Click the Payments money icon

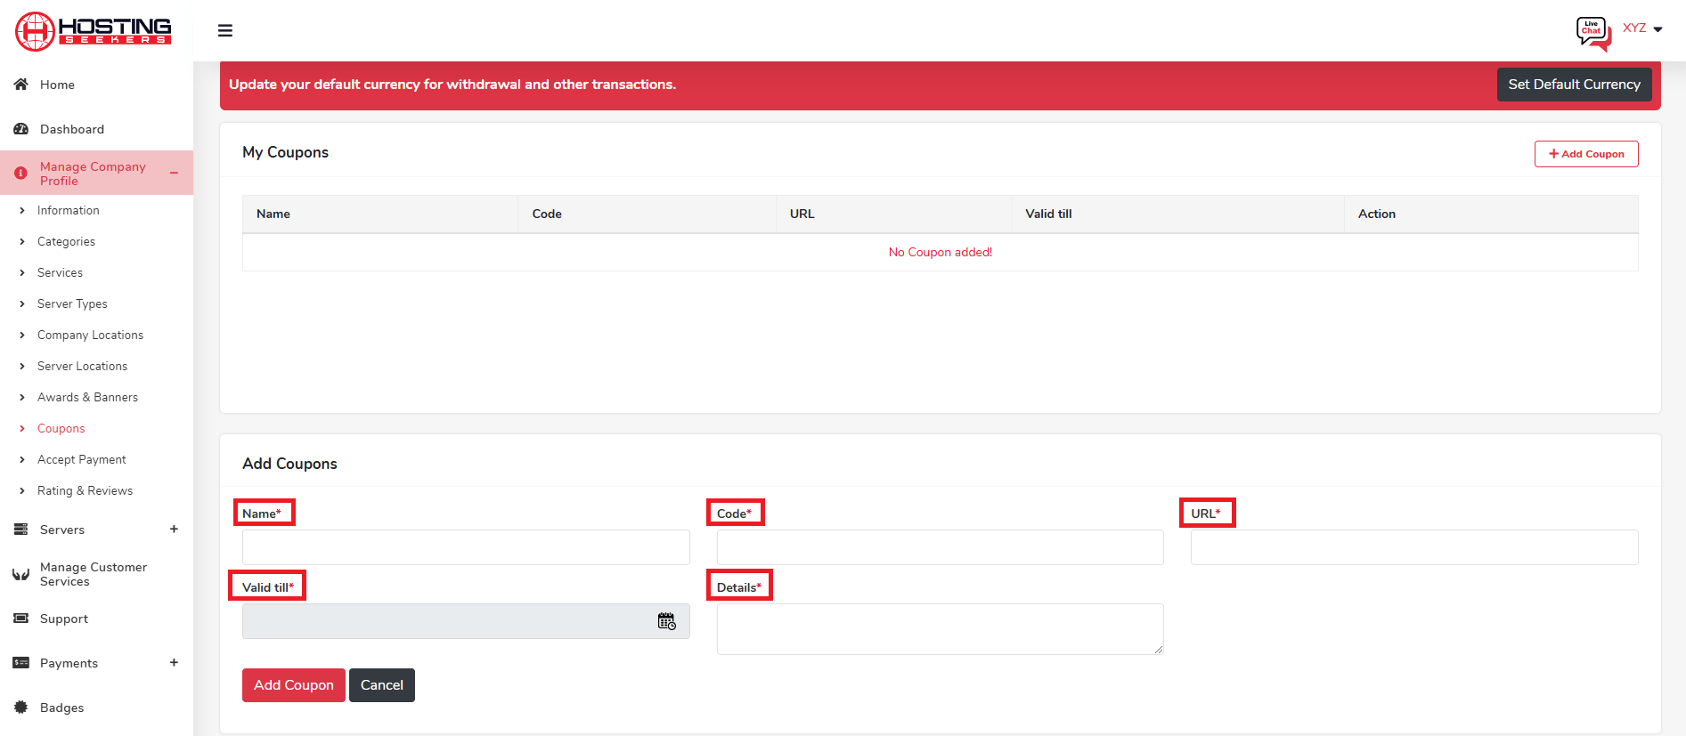click(21, 663)
